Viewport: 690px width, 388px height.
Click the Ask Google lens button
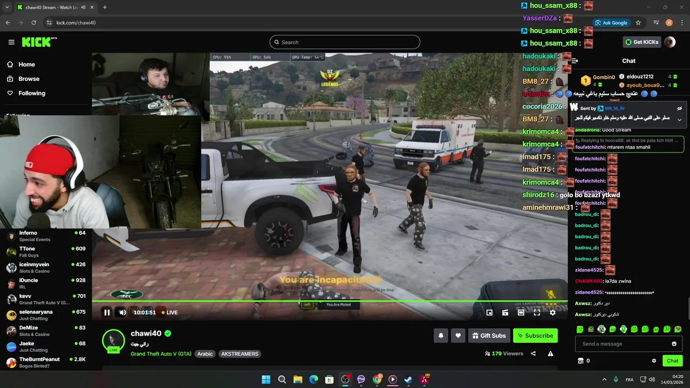[x=611, y=23]
